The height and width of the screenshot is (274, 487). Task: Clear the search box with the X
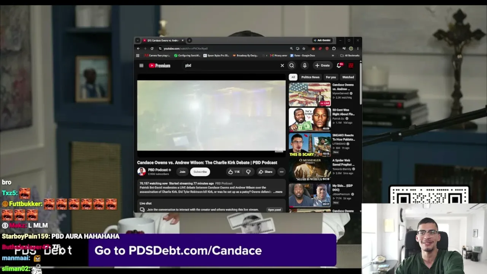click(x=282, y=65)
